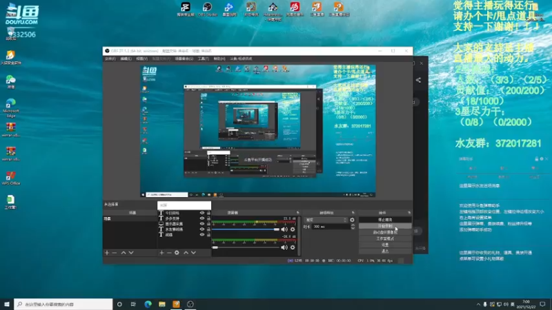Open the 视图(V) View menu
Viewport: 552px width, 310px height.
[x=142, y=59]
